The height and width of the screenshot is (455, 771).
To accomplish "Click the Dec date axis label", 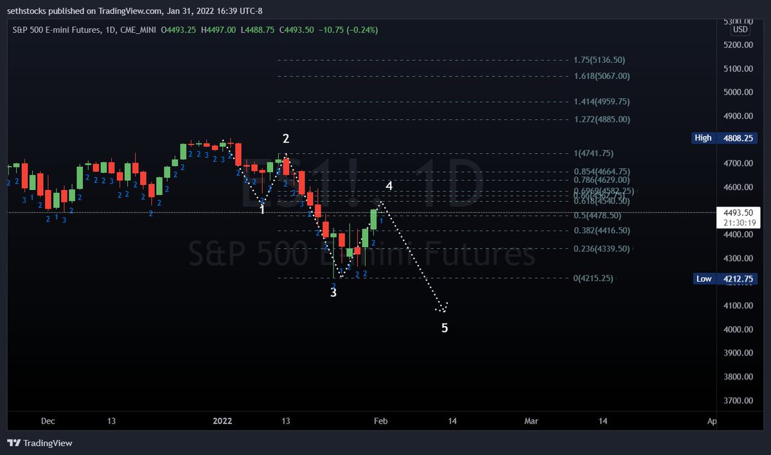I will (x=48, y=421).
